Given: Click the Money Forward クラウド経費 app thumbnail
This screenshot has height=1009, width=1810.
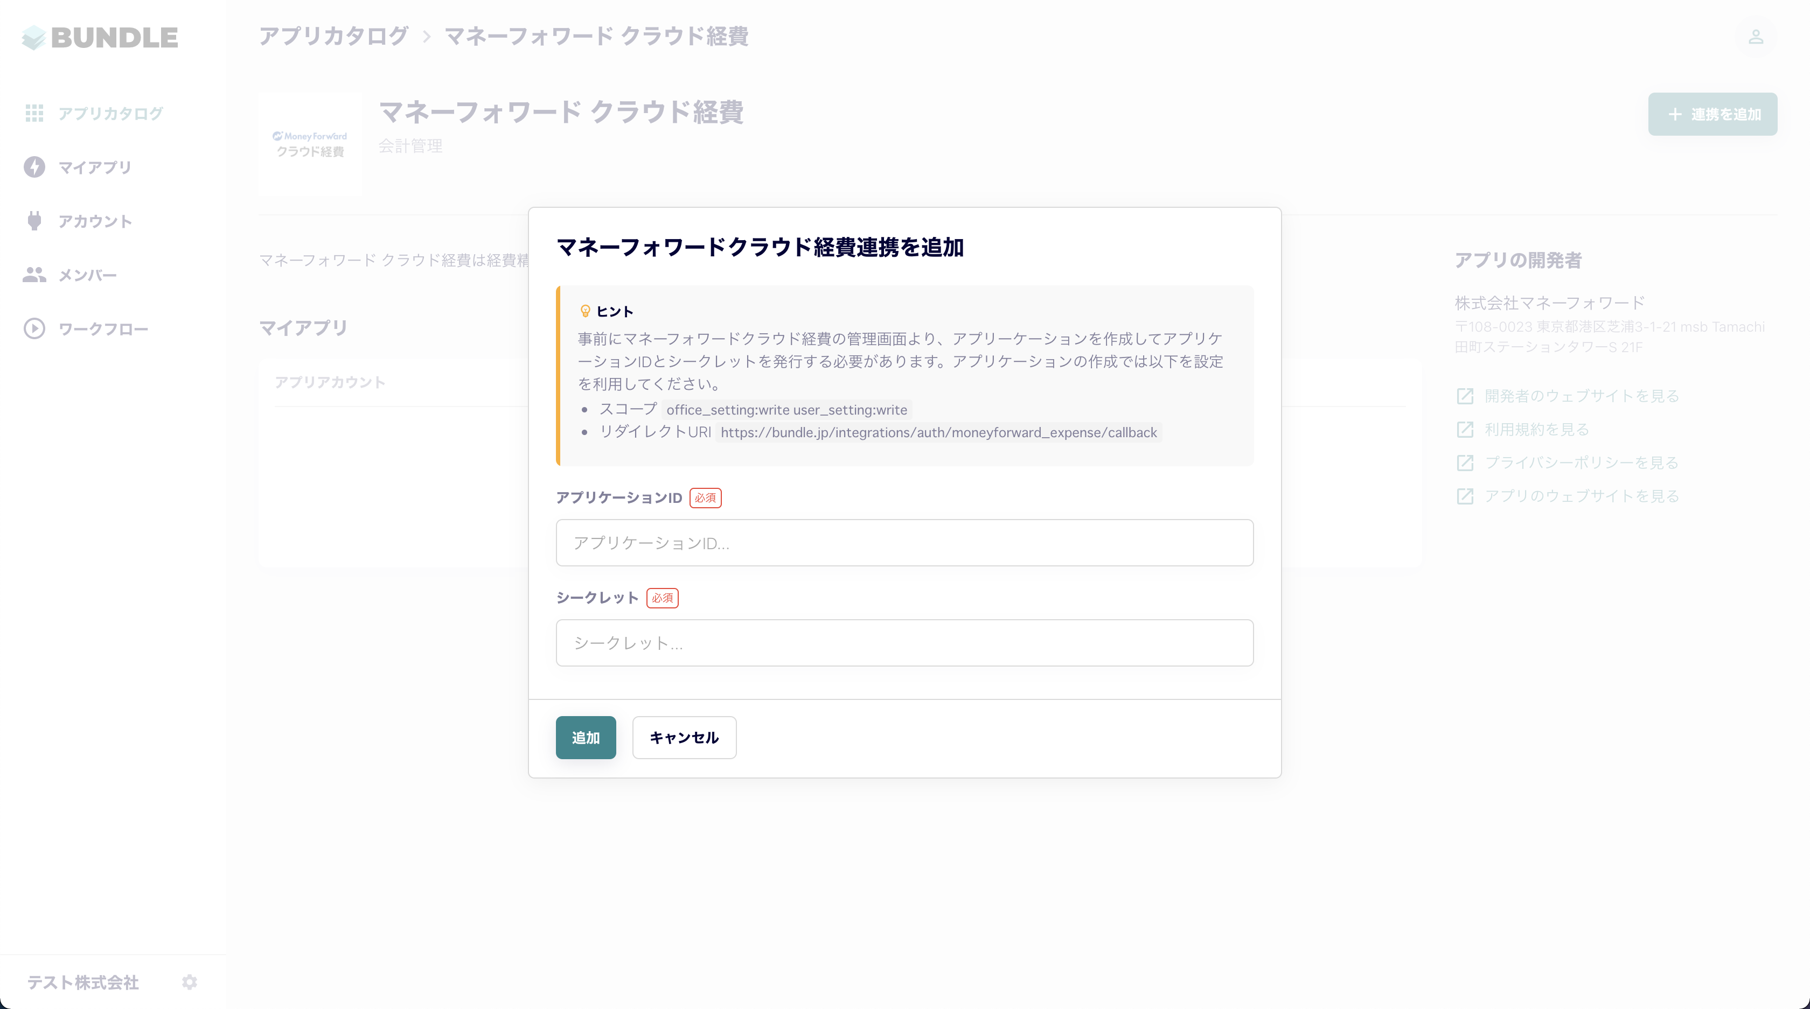Looking at the screenshot, I should coord(310,144).
